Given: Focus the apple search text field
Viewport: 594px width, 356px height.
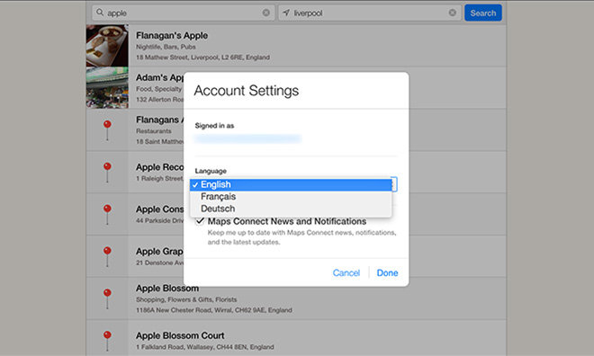Looking at the screenshot, I should coord(183,13).
